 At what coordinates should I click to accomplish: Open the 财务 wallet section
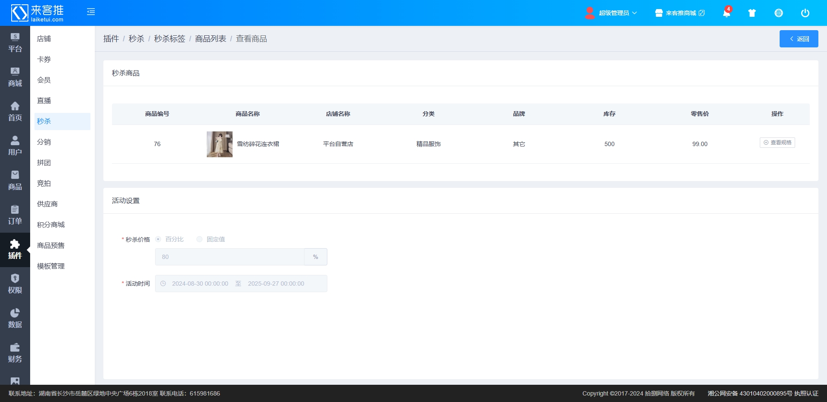(15, 353)
